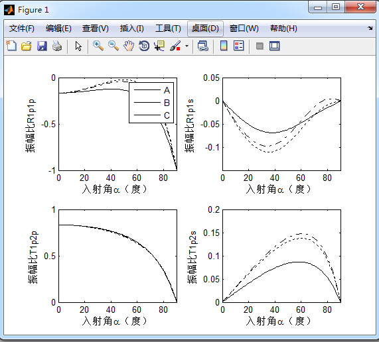
Task: Activate the Edit Plot arrow tool
Action: [x=78, y=46]
